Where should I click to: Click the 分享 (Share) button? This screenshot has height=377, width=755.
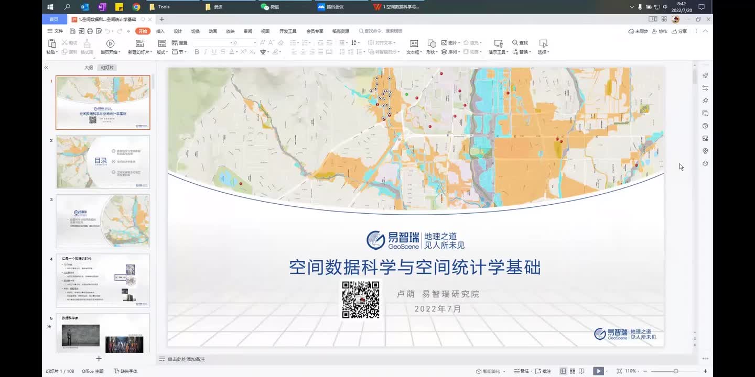[x=679, y=31]
